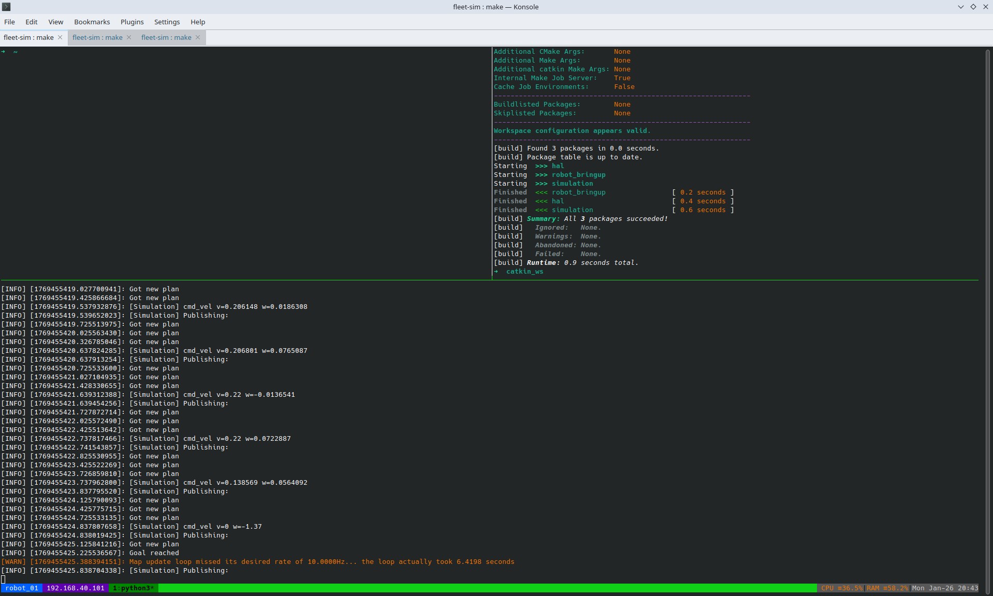Maximize the Konsole window
This screenshot has width=993, height=596.
click(x=973, y=7)
